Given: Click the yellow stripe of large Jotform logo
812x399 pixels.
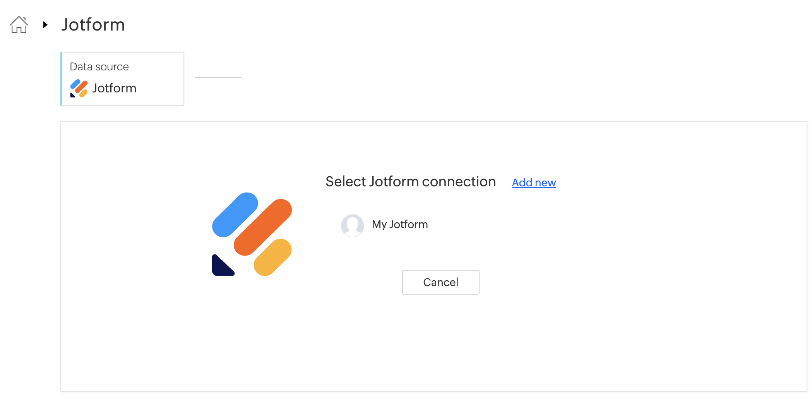Looking at the screenshot, I should 272,257.
